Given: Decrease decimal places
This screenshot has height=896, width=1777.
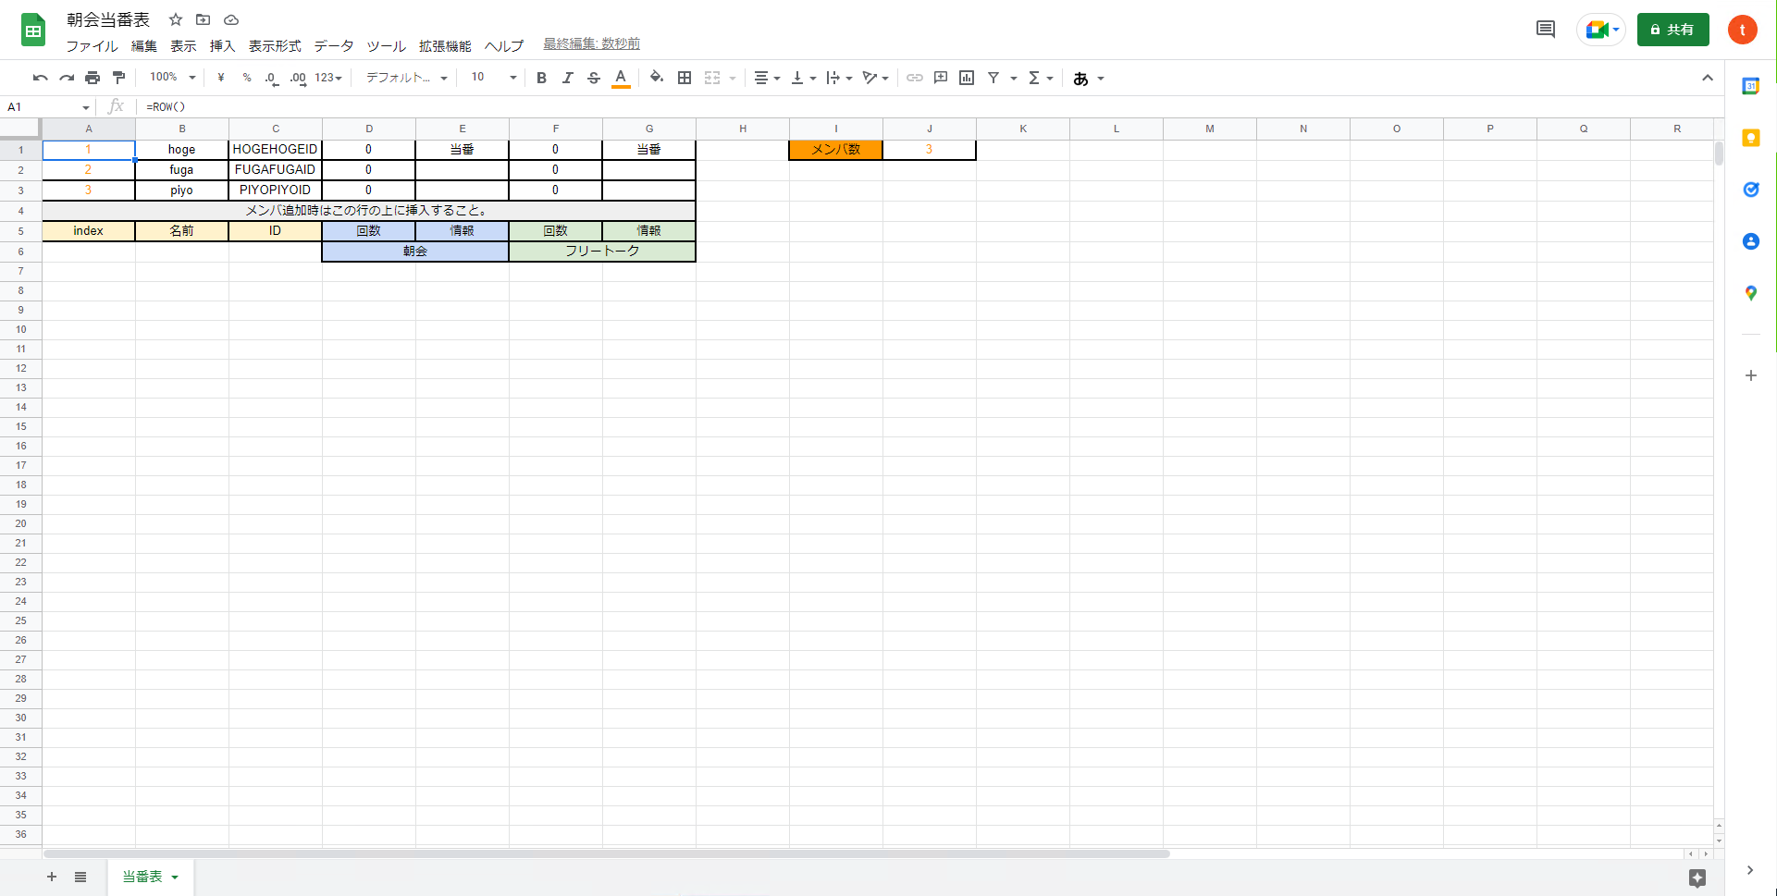Looking at the screenshot, I should [272, 79].
